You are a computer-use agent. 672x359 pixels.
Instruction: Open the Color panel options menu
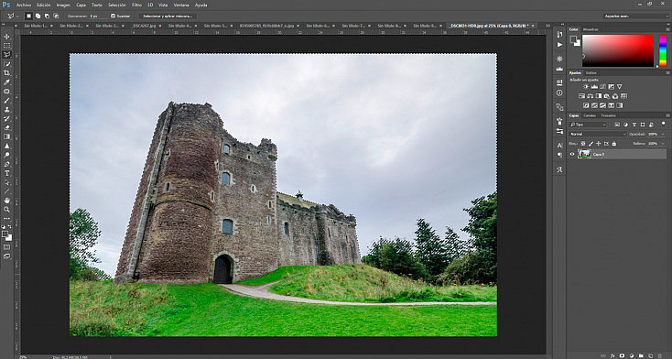[667, 29]
